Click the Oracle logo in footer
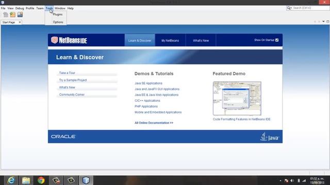This screenshot has height=185, width=330. click(x=63, y=137)
